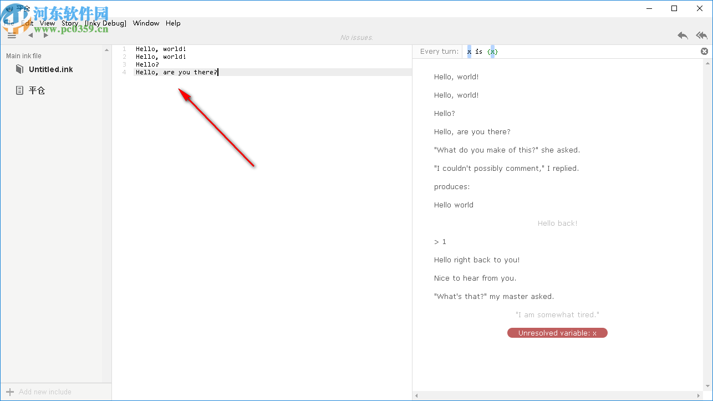This screenshot has width=713, height=401.
Task: Open the File menu
Action: [x=9, y=23]
